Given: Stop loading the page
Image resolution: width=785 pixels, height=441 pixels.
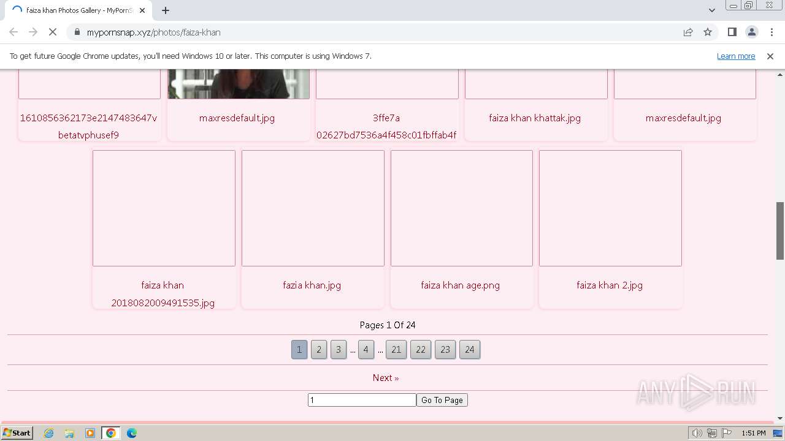Looking at the screenshot, I should [53, 32].
